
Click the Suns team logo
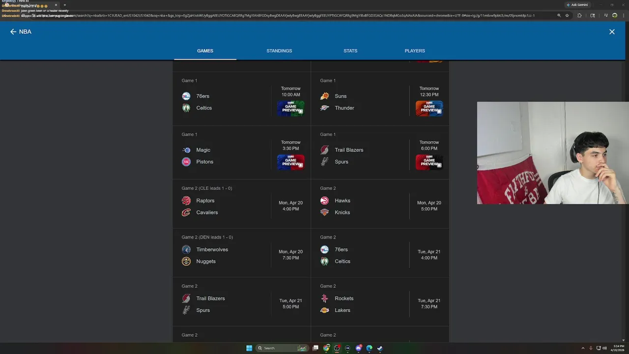coord(324,96)
